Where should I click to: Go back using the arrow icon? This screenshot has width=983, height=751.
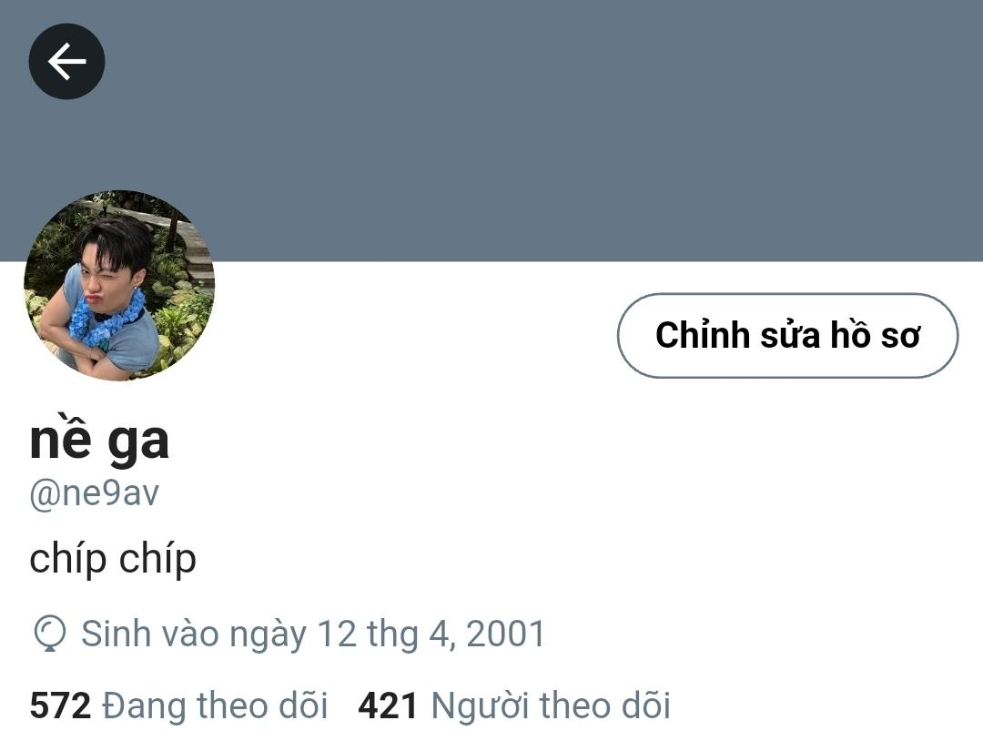coord(66,61)
